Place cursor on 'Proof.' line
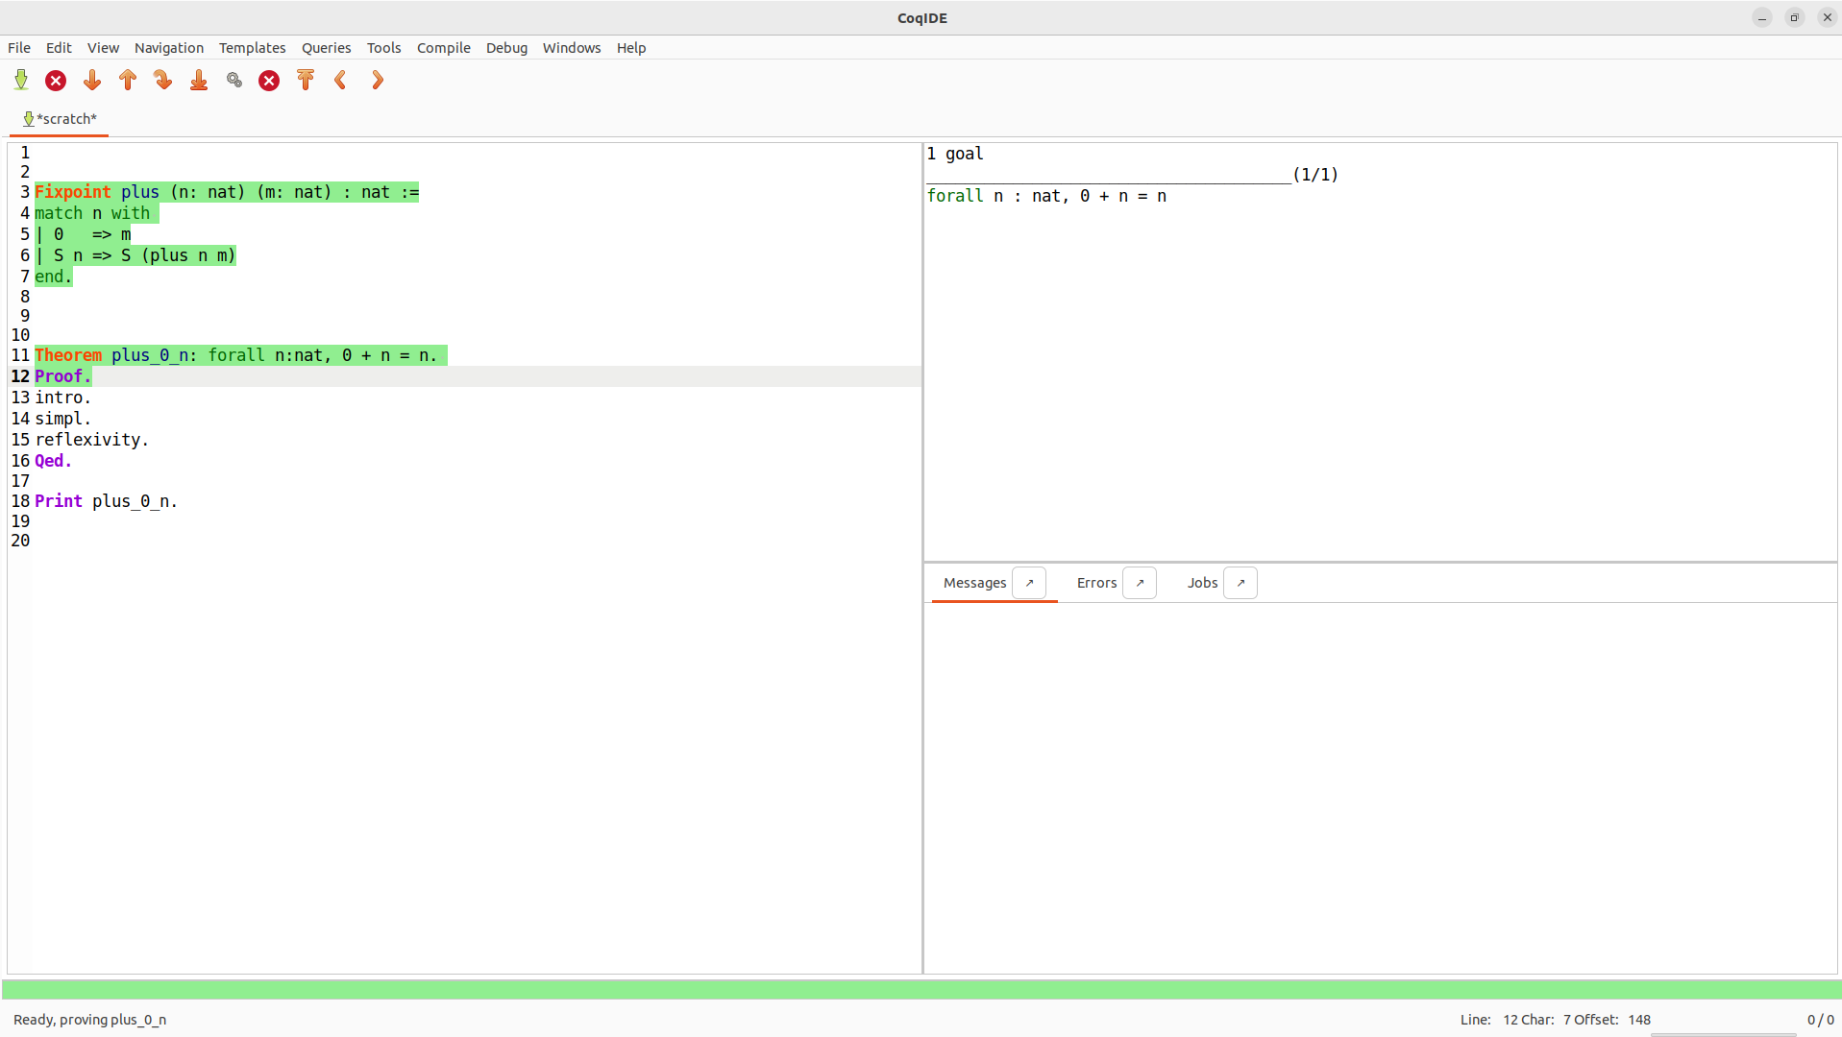1842x1037 pixels. 63,376
